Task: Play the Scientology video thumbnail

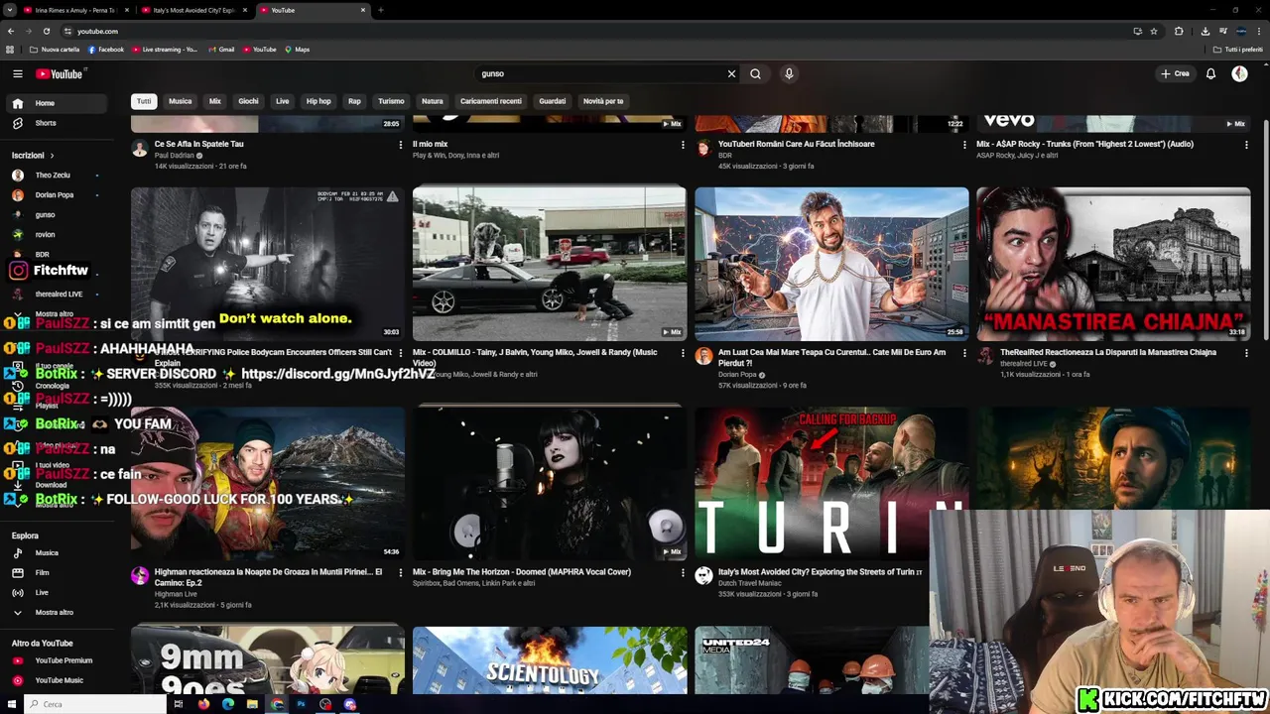Action: [550, 659]
